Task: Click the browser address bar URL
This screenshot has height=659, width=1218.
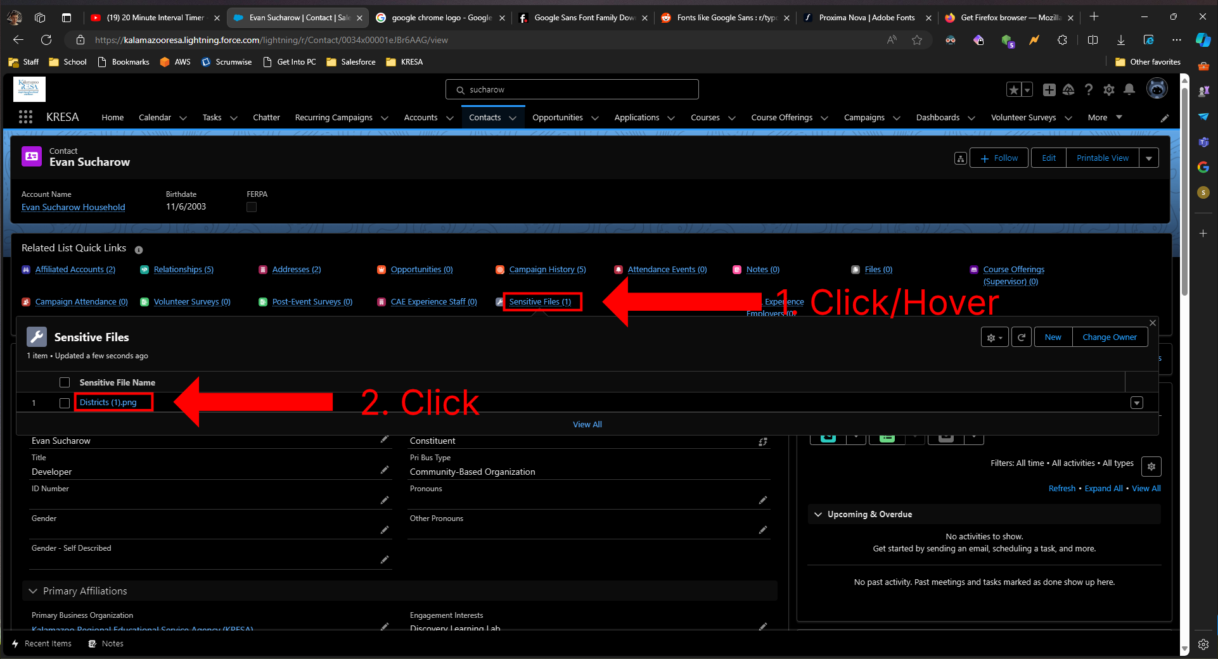Action: click(x=271, y=40)
